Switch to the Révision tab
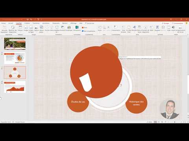189x141 pixels. point(65,23)
